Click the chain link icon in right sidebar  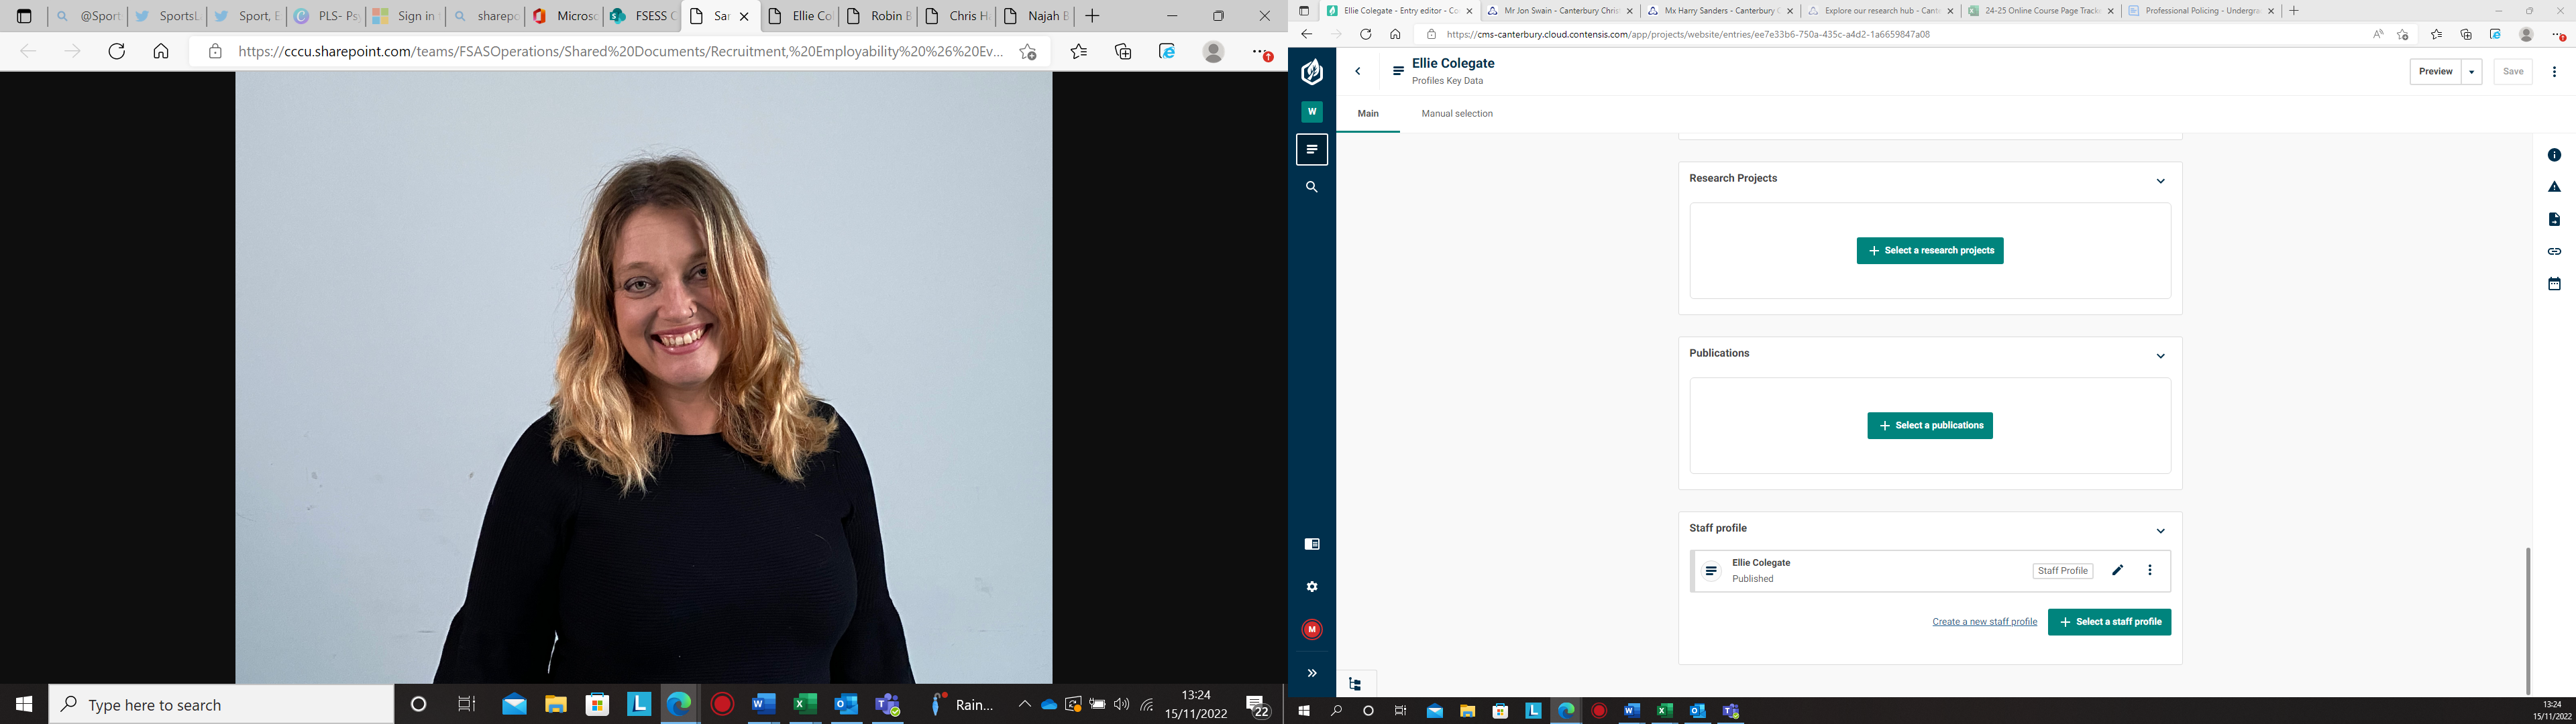point(2553,251)
